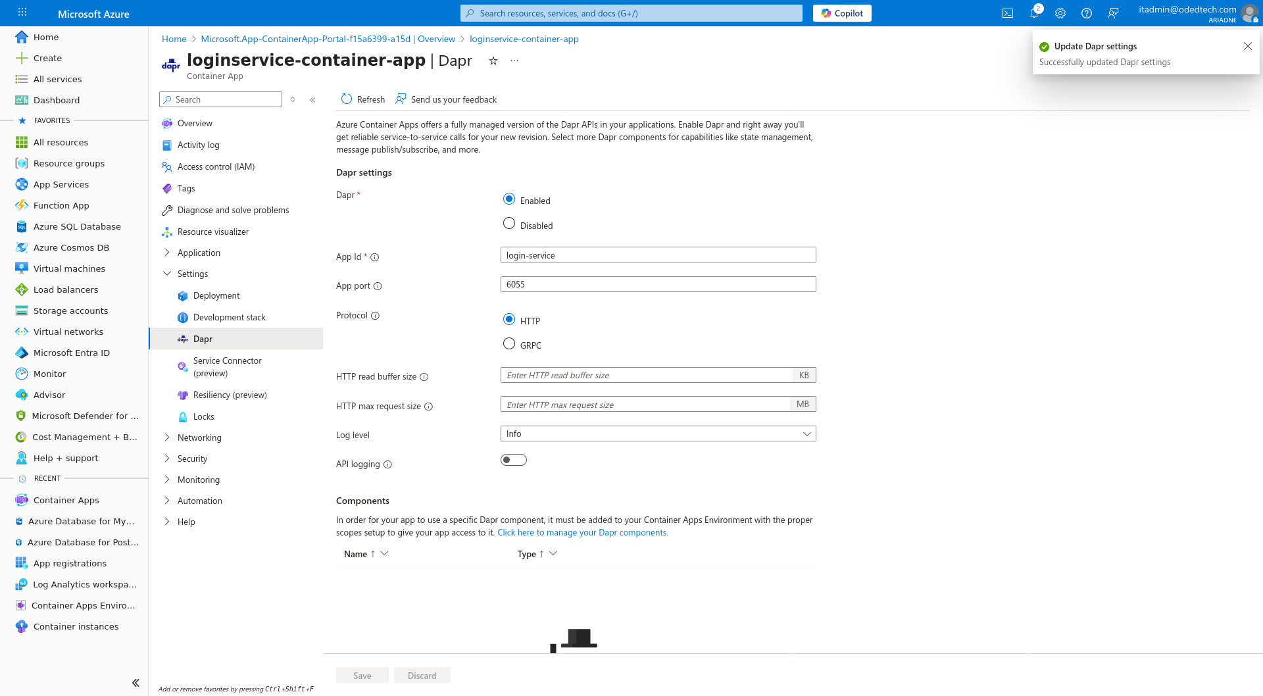Open Container Apps from recent list
Viewport: 1263px width, 696px height.
pyautogui.click(x=66, y=500)
